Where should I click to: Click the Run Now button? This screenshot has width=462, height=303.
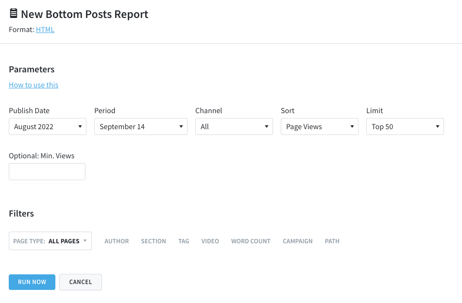pos(32,282)
